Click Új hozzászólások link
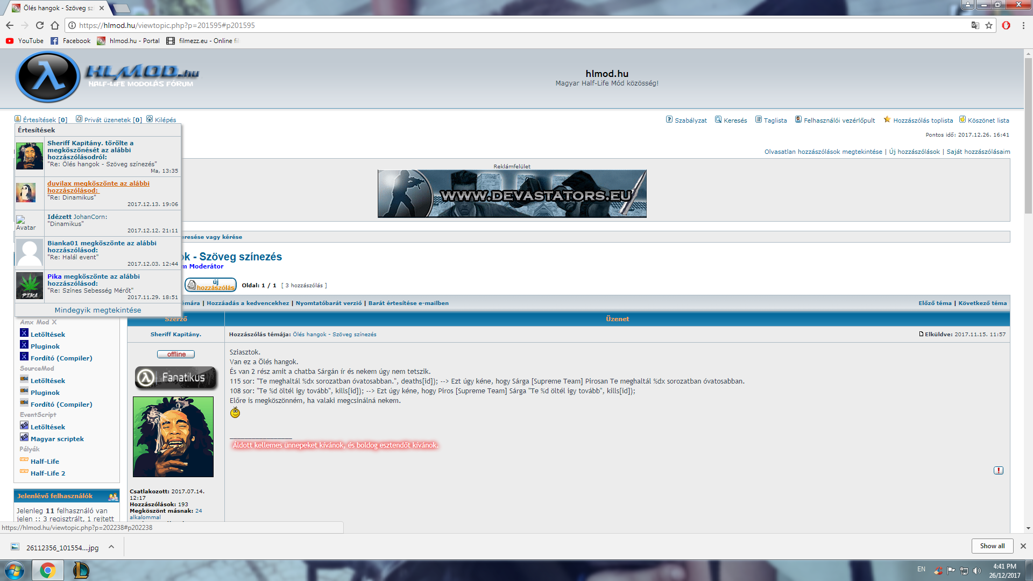The width and height of the screenshot is (1033, 581). 915,152
